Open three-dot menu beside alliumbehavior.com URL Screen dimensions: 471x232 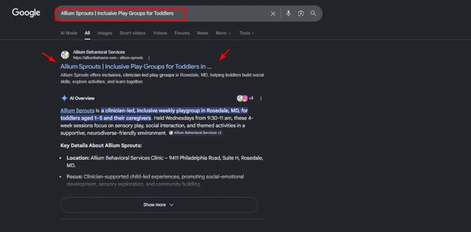149,58
